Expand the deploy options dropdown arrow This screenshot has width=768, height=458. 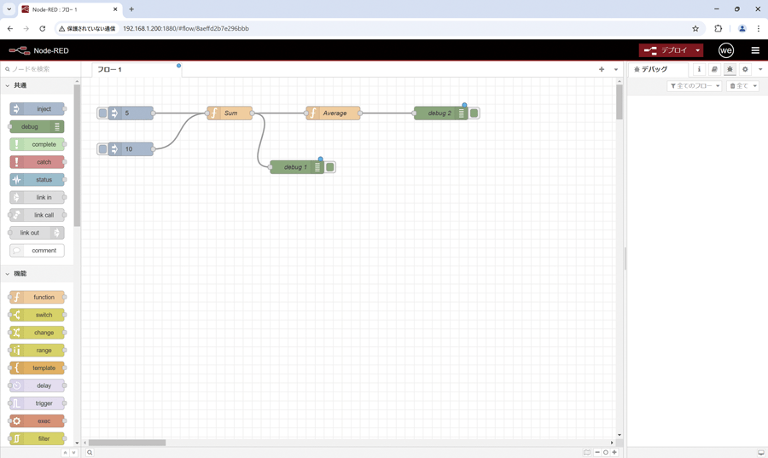(x=698, y=50)
